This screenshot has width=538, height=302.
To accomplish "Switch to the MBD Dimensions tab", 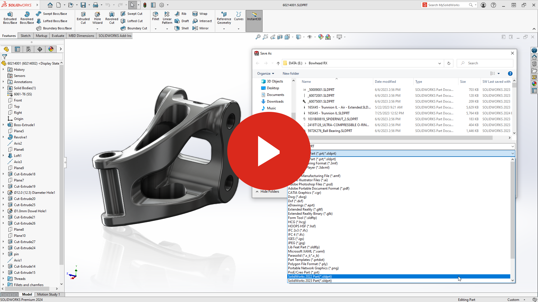I will [x=81, y=36].
